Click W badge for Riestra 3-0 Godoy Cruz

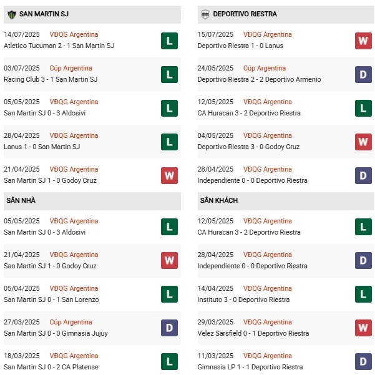coord(363,142)
